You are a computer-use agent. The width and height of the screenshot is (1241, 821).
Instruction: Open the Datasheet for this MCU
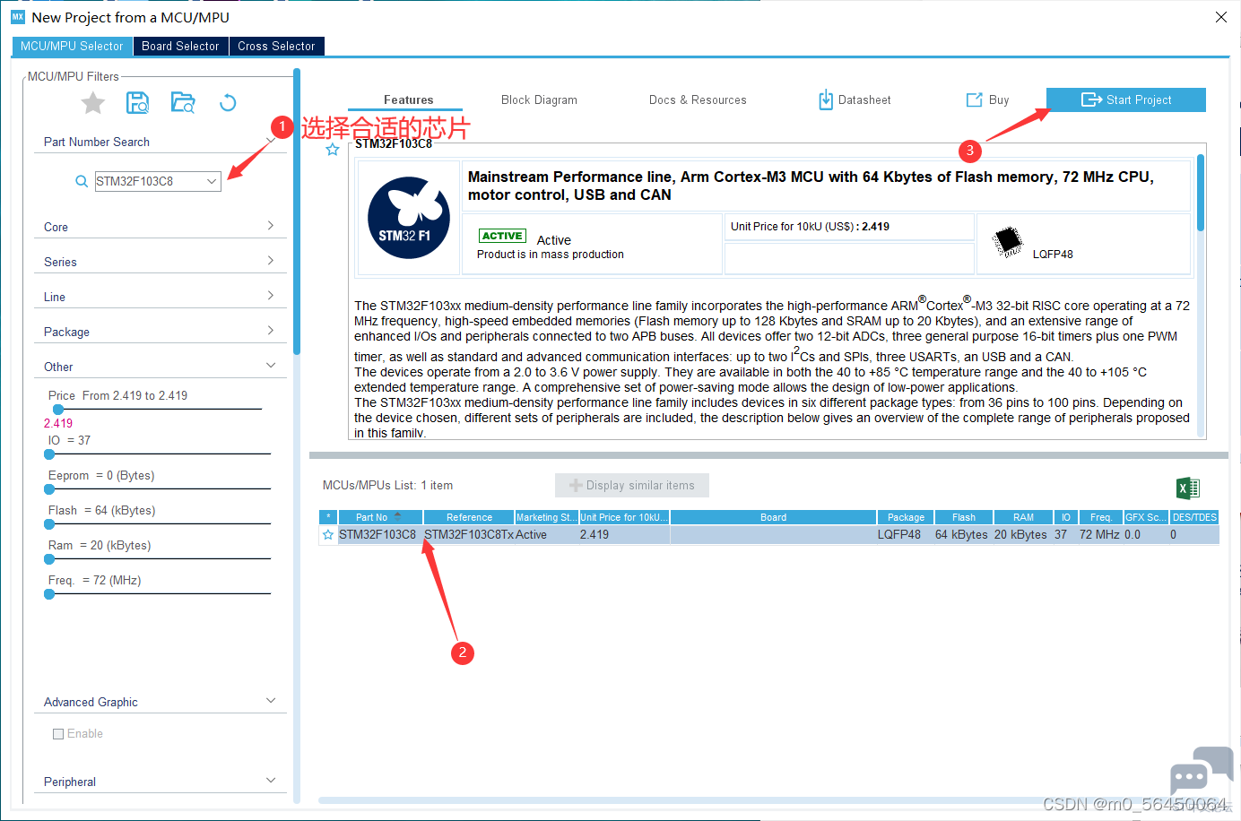(855, 100)
